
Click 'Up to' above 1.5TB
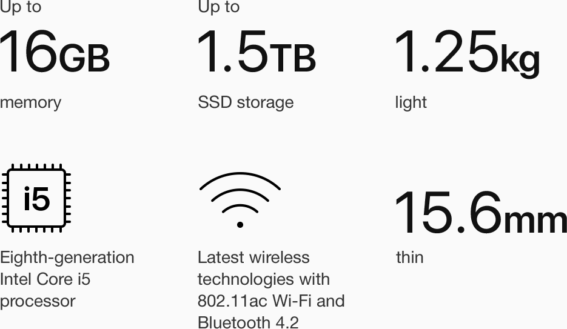(x=219, y=7)
